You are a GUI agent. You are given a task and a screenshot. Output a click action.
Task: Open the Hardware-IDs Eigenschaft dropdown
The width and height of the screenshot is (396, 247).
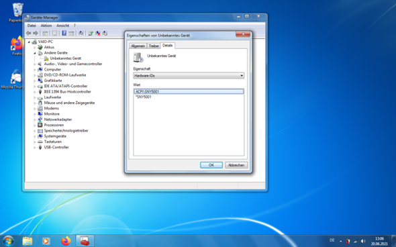(189, 76)
